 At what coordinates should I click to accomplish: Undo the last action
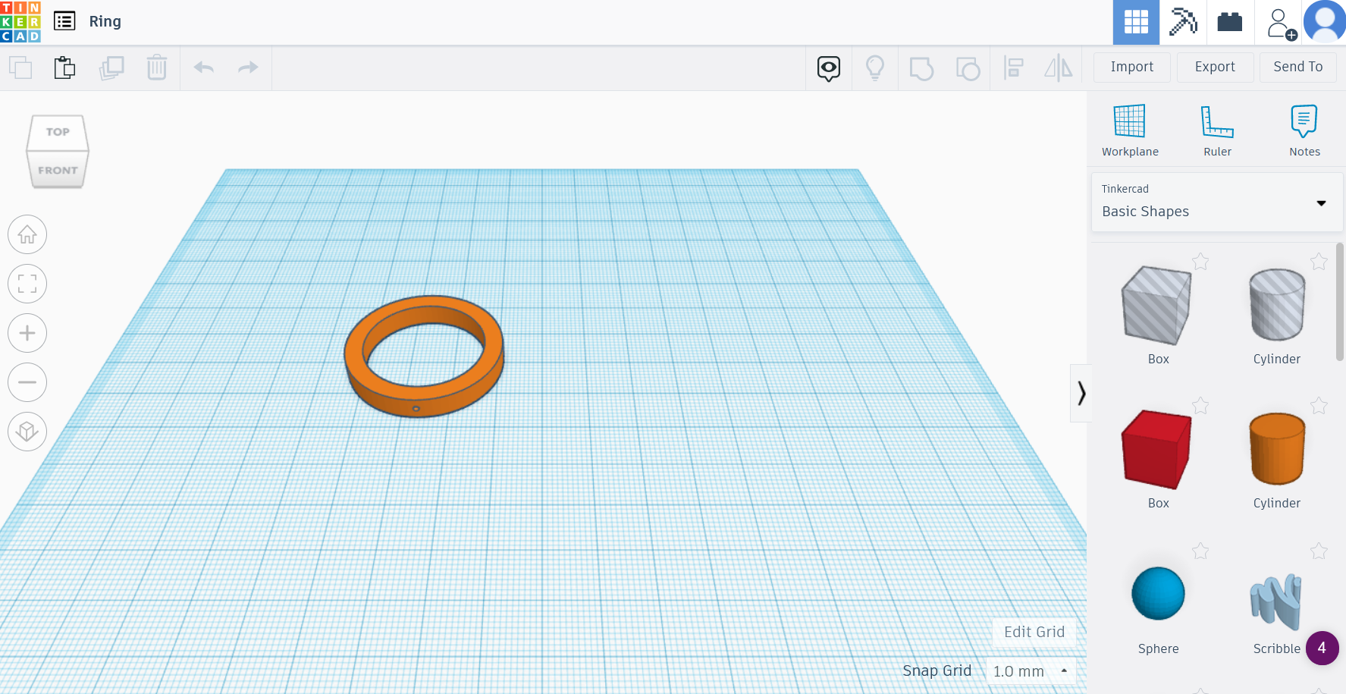(202, 68)
